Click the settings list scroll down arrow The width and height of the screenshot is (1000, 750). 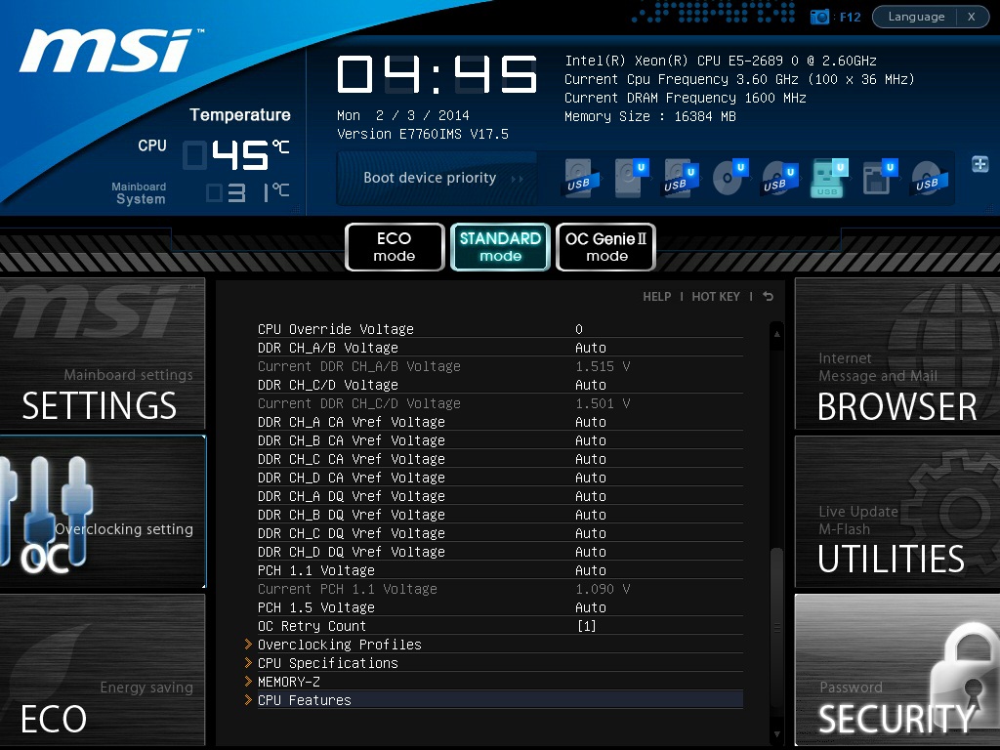776,734
